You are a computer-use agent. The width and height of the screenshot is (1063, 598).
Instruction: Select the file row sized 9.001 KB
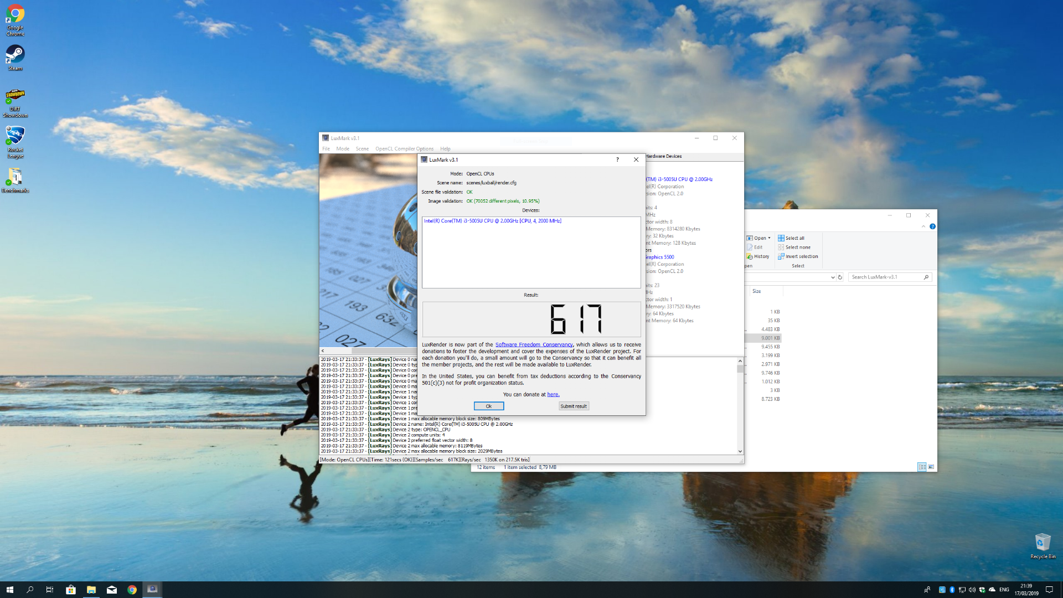tap(764, 338)
